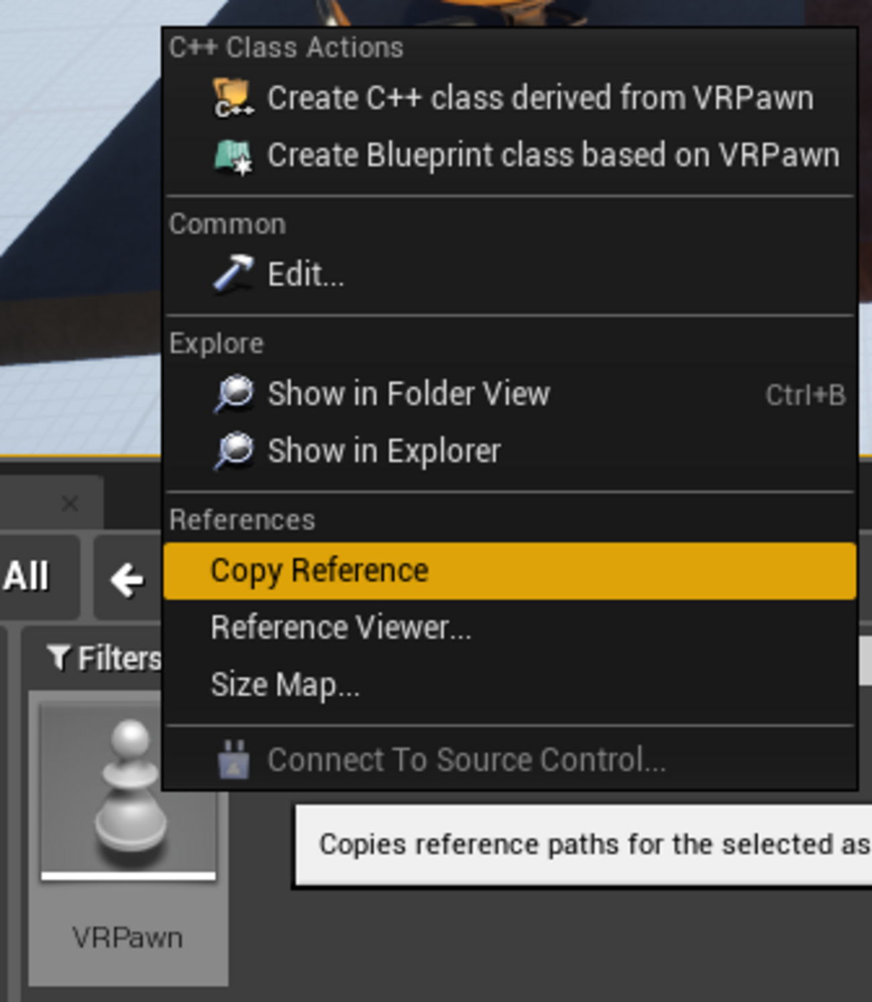The height and width of the screenshot is (1002, 872).
Task: Click the source control plug icon
Action: 233,759
